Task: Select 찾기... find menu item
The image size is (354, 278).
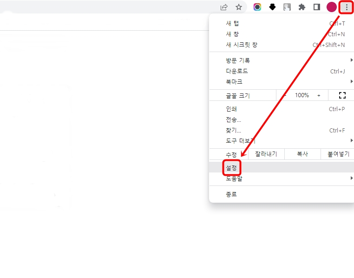Action: tap(282, 130)
